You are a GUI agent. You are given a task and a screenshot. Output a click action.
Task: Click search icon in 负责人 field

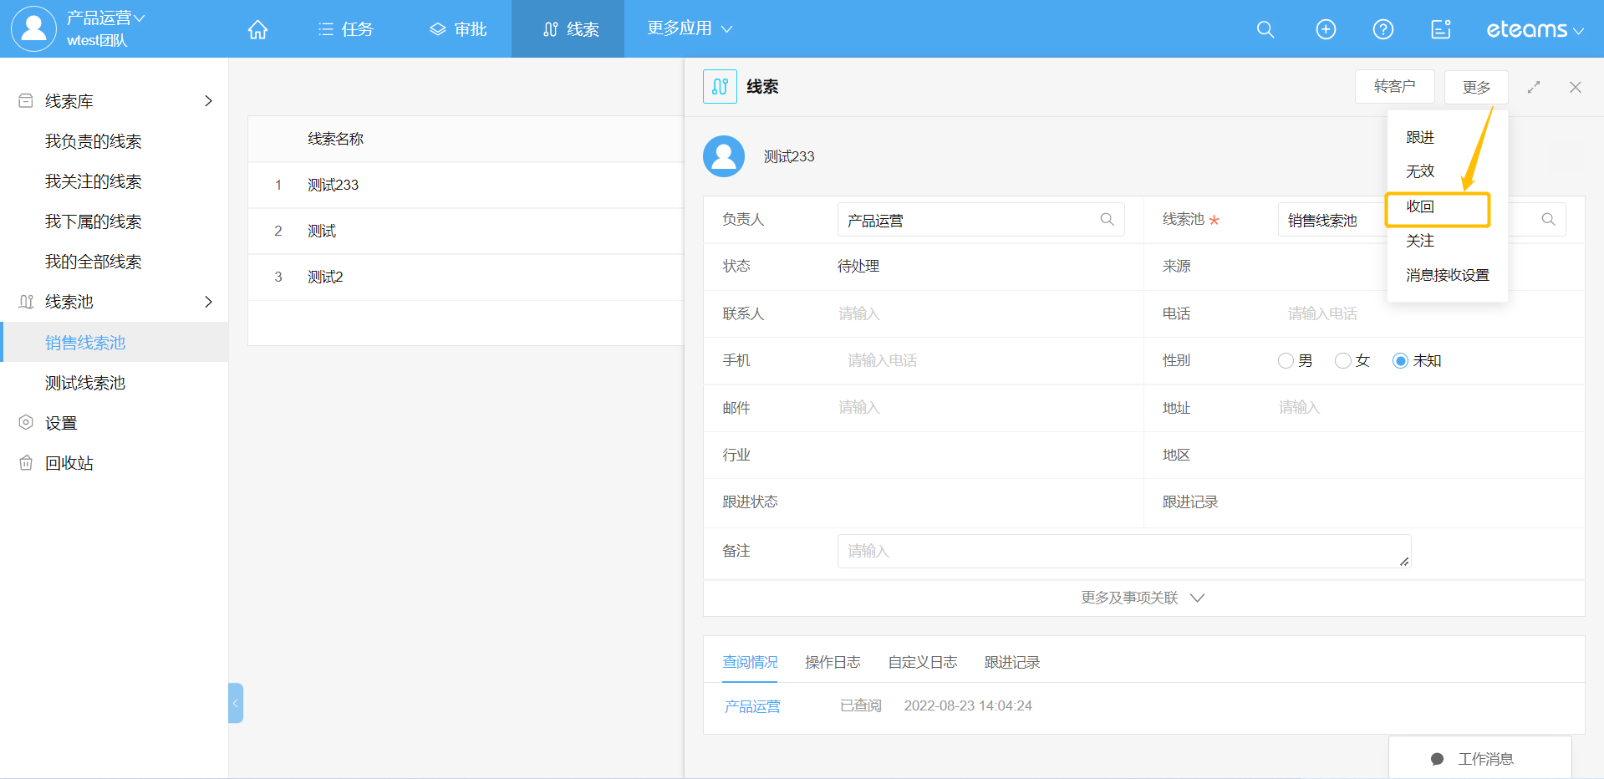pyautogui.click(x=1108, y=219)
